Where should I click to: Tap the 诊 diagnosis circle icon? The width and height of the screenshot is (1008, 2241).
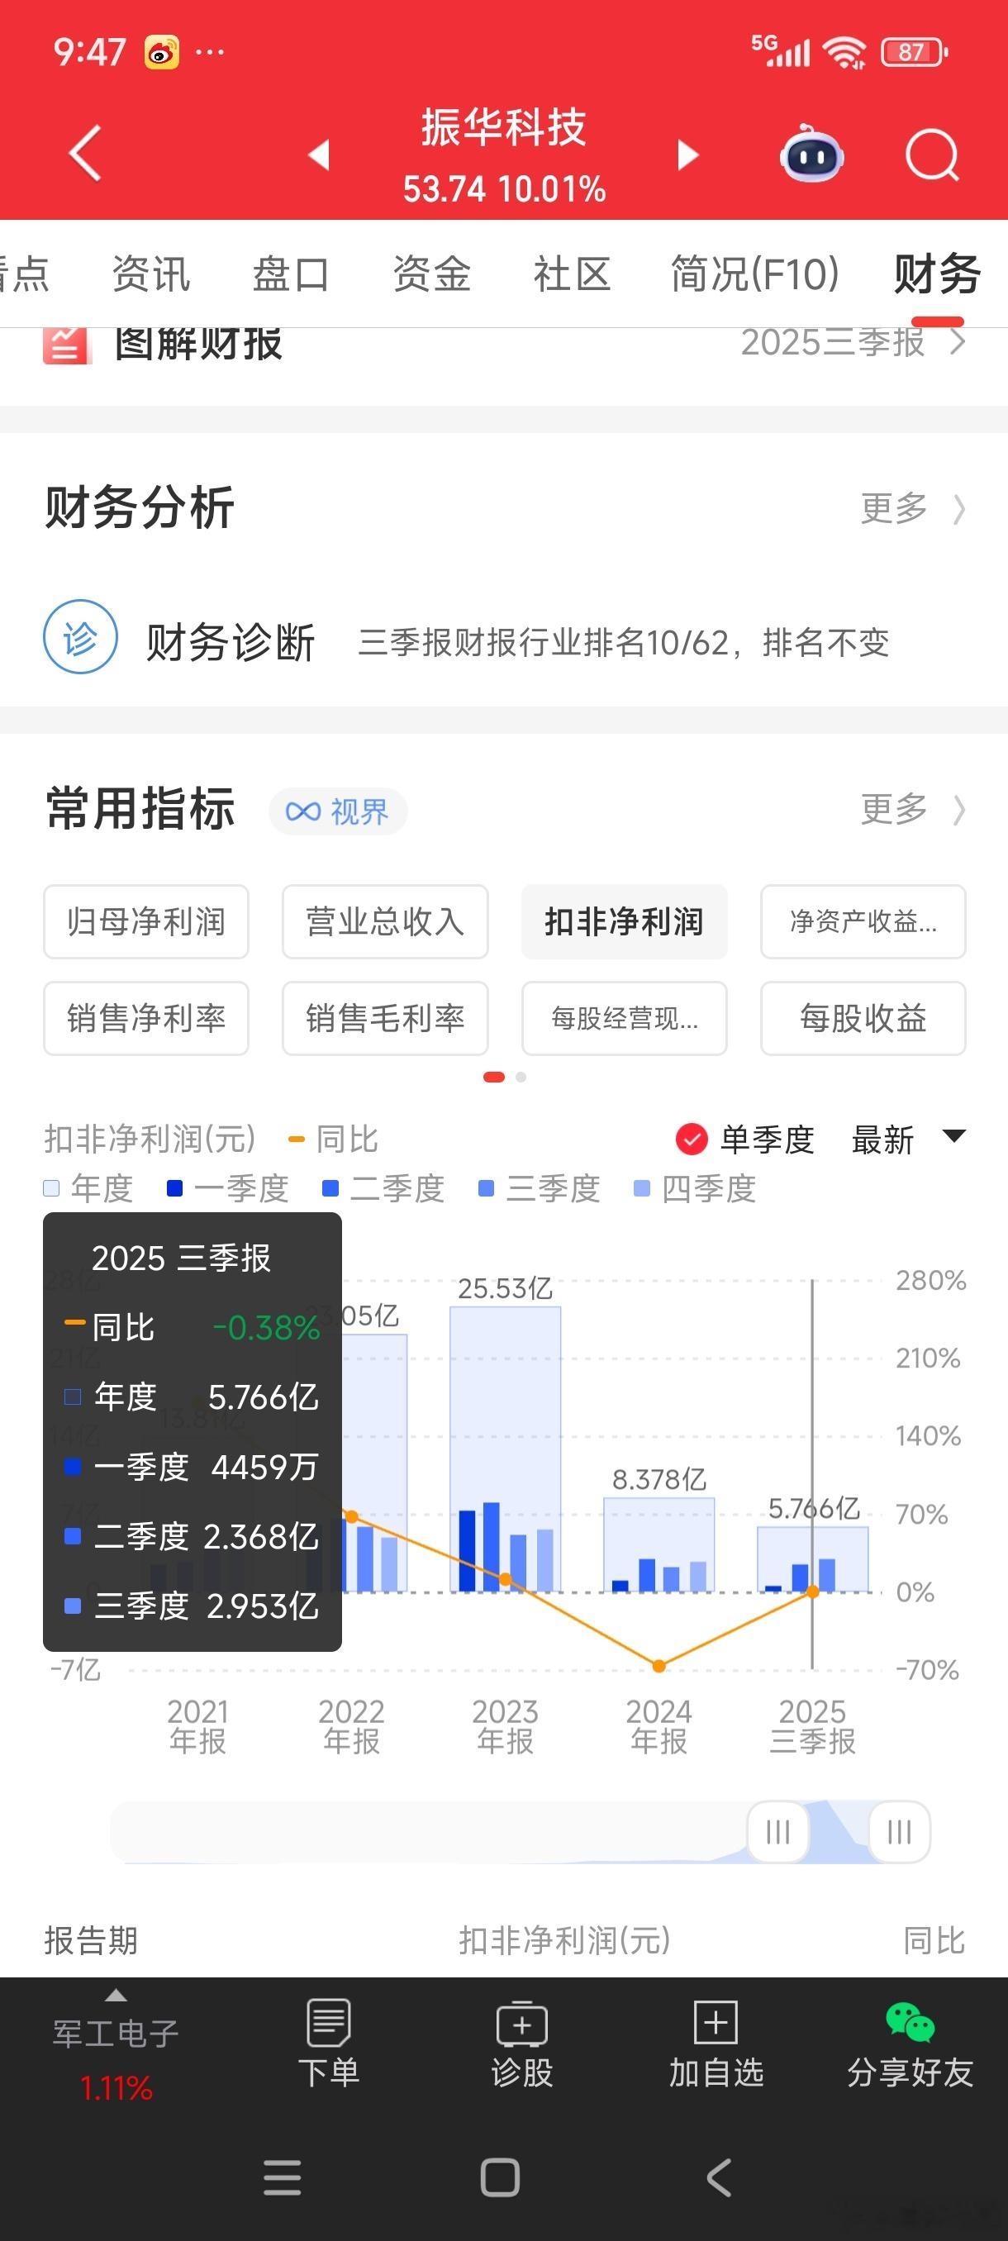coord(80,637)
